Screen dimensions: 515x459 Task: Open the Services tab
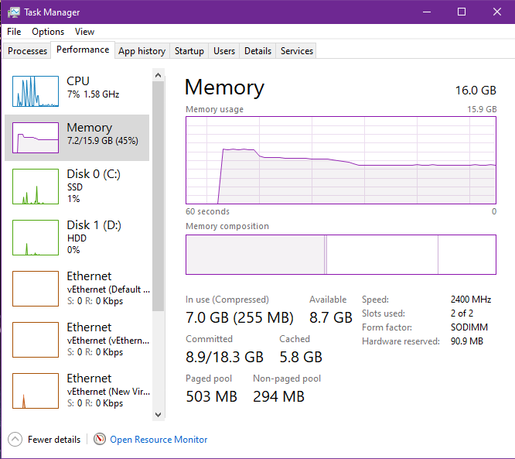click(297, 51)
